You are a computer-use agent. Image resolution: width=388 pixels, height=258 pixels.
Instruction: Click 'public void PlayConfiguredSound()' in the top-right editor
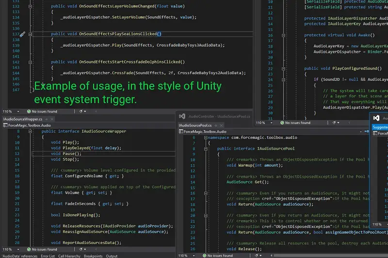(343, 68)
